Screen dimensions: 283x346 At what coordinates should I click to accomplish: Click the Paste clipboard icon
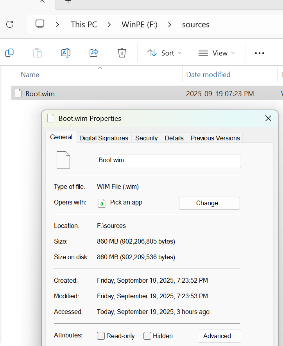[x=38, y=53]
